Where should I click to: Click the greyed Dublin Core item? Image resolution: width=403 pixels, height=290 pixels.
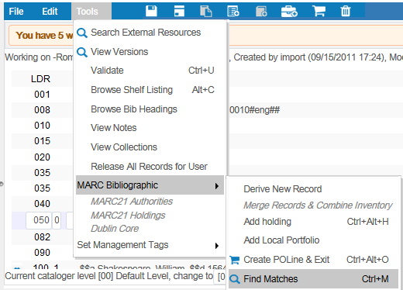click(x=115, y=229)
